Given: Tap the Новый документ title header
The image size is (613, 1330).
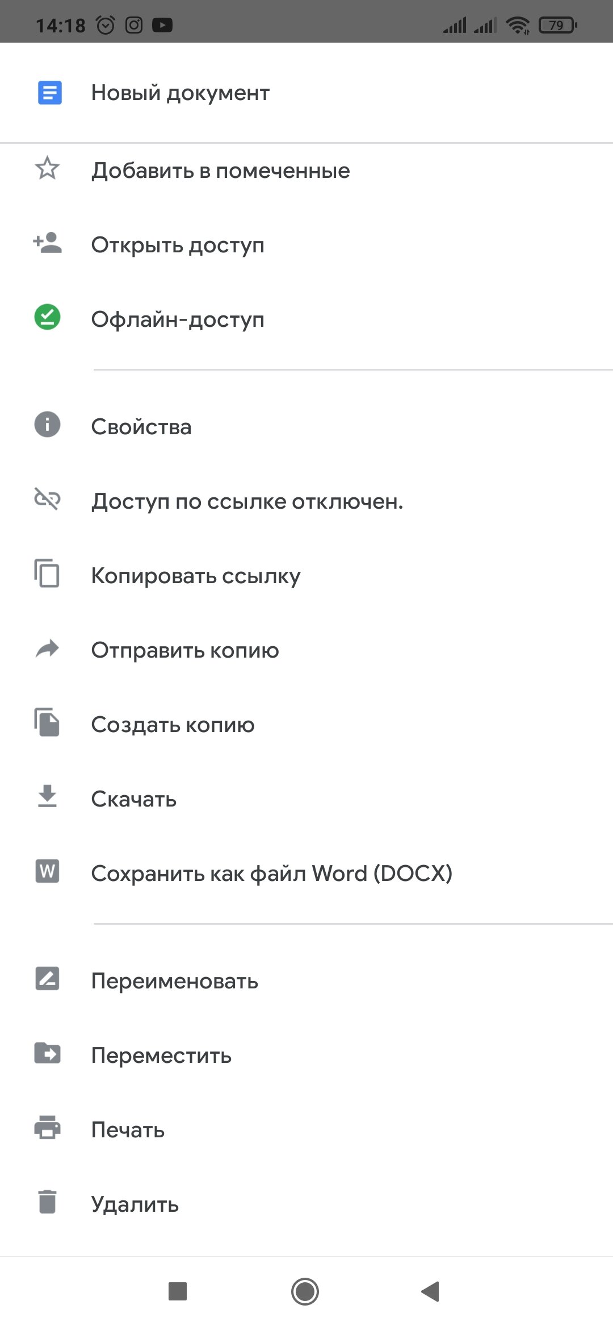Looking at the screenshot, I should (180, 93).
